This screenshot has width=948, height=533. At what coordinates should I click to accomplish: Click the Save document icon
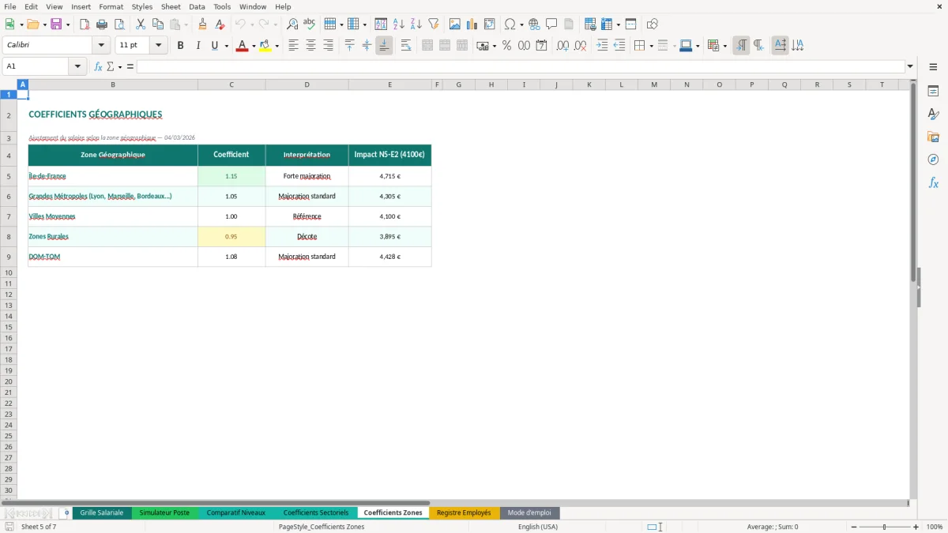pyautogui.click(x=56, y=24)
